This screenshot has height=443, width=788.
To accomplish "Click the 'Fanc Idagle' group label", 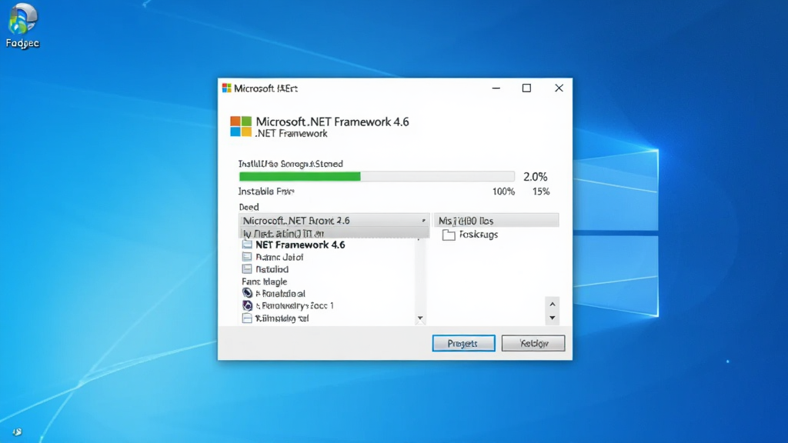I will click(x=265, y=281).
